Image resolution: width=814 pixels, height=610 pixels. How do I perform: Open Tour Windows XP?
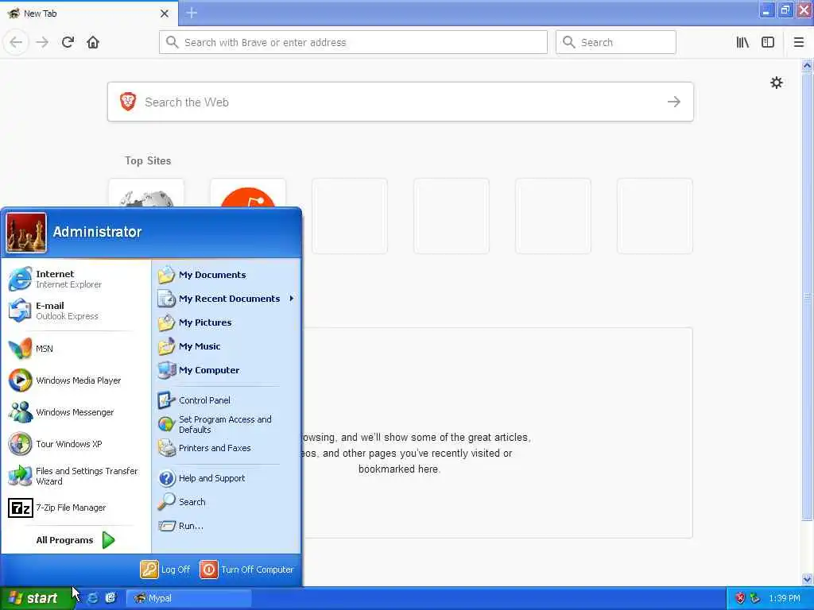click(76, 444)
